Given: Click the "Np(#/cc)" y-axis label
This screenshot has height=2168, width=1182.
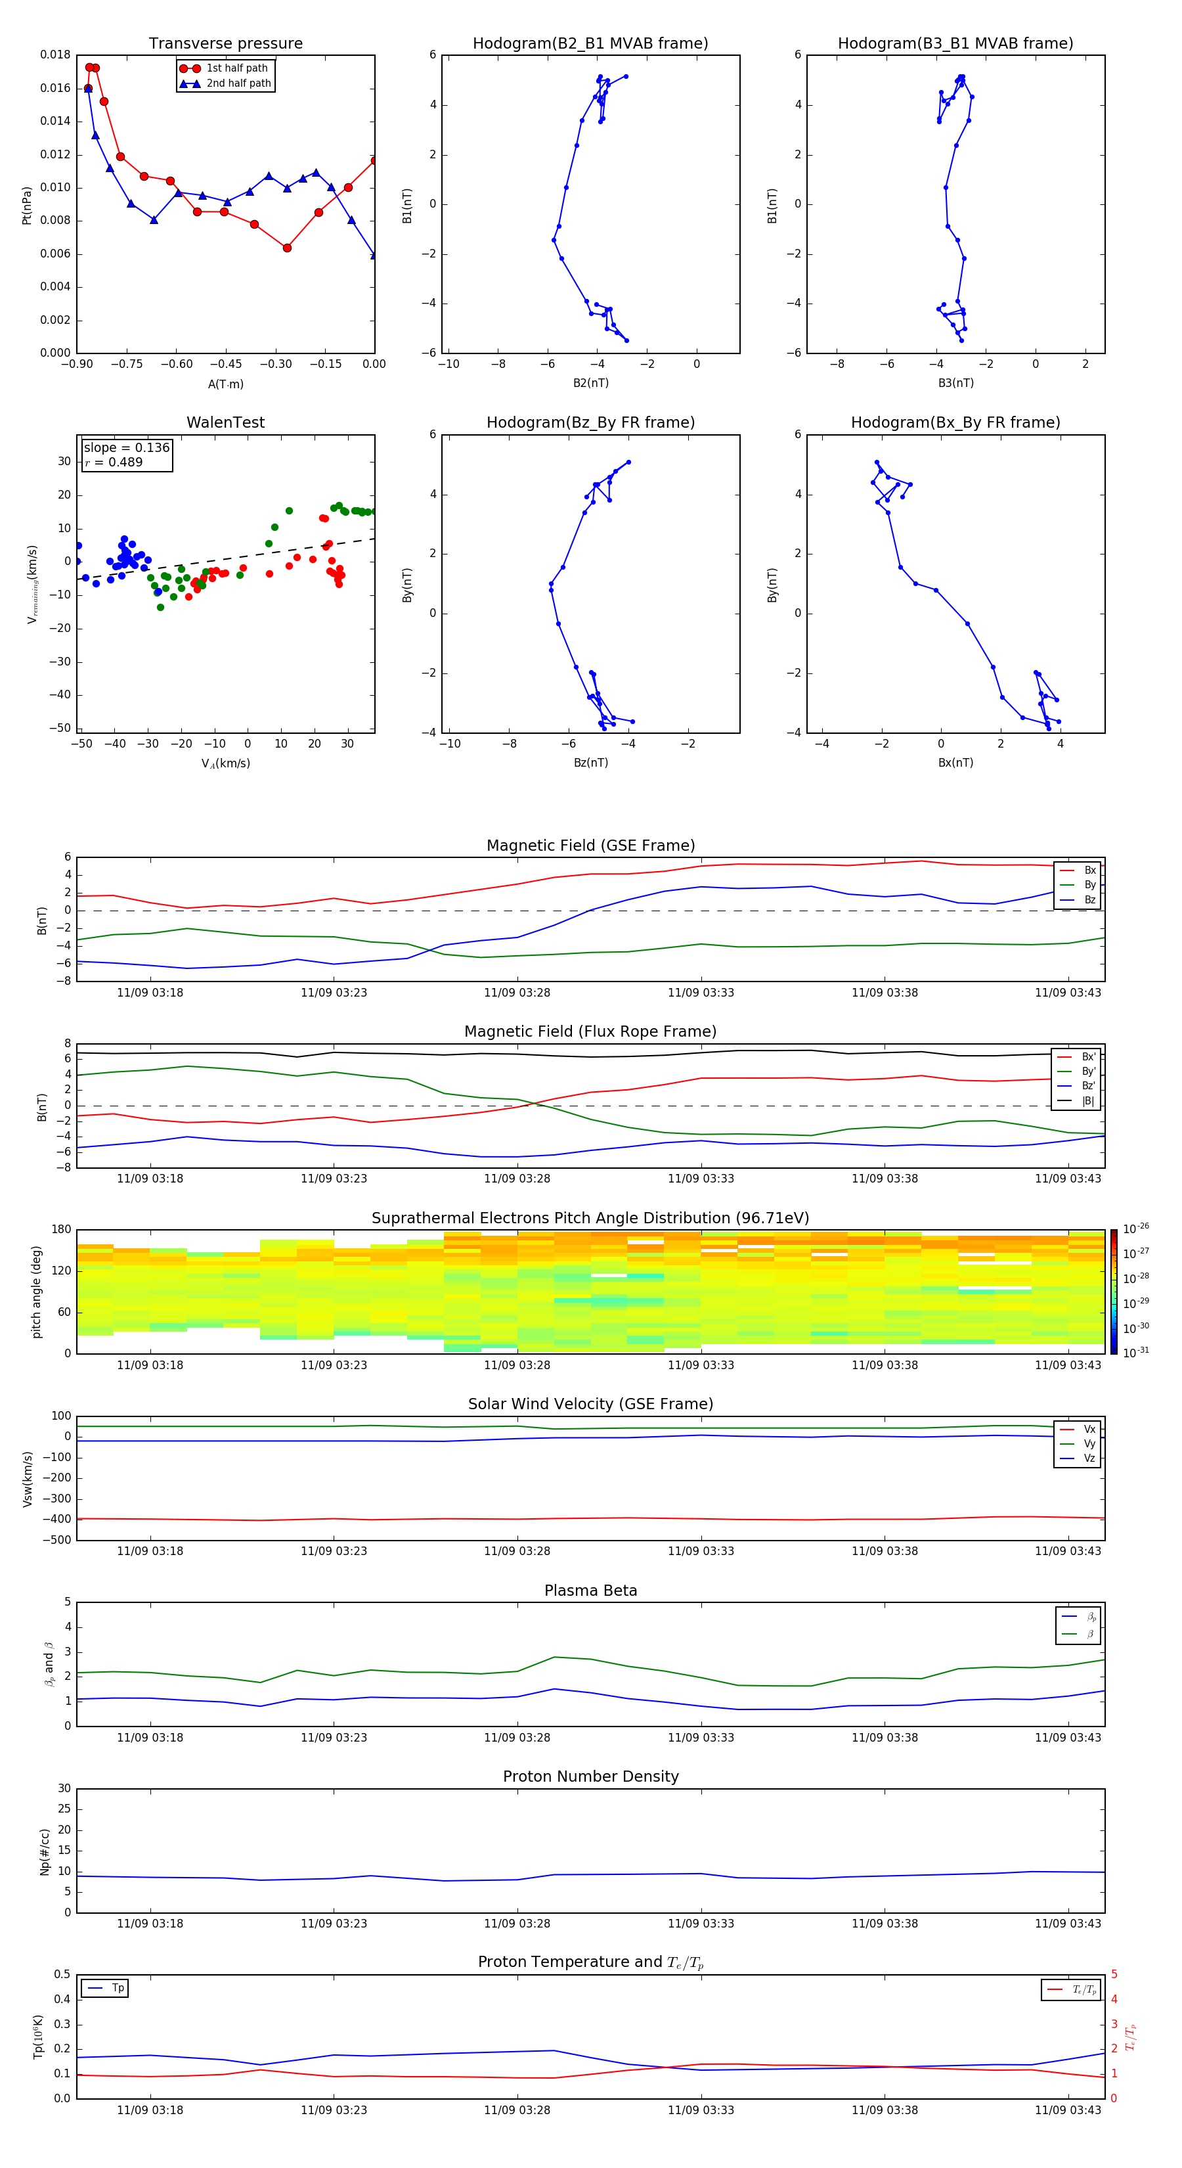Looking at the screenshot, I should click(x=44, y=1851).
